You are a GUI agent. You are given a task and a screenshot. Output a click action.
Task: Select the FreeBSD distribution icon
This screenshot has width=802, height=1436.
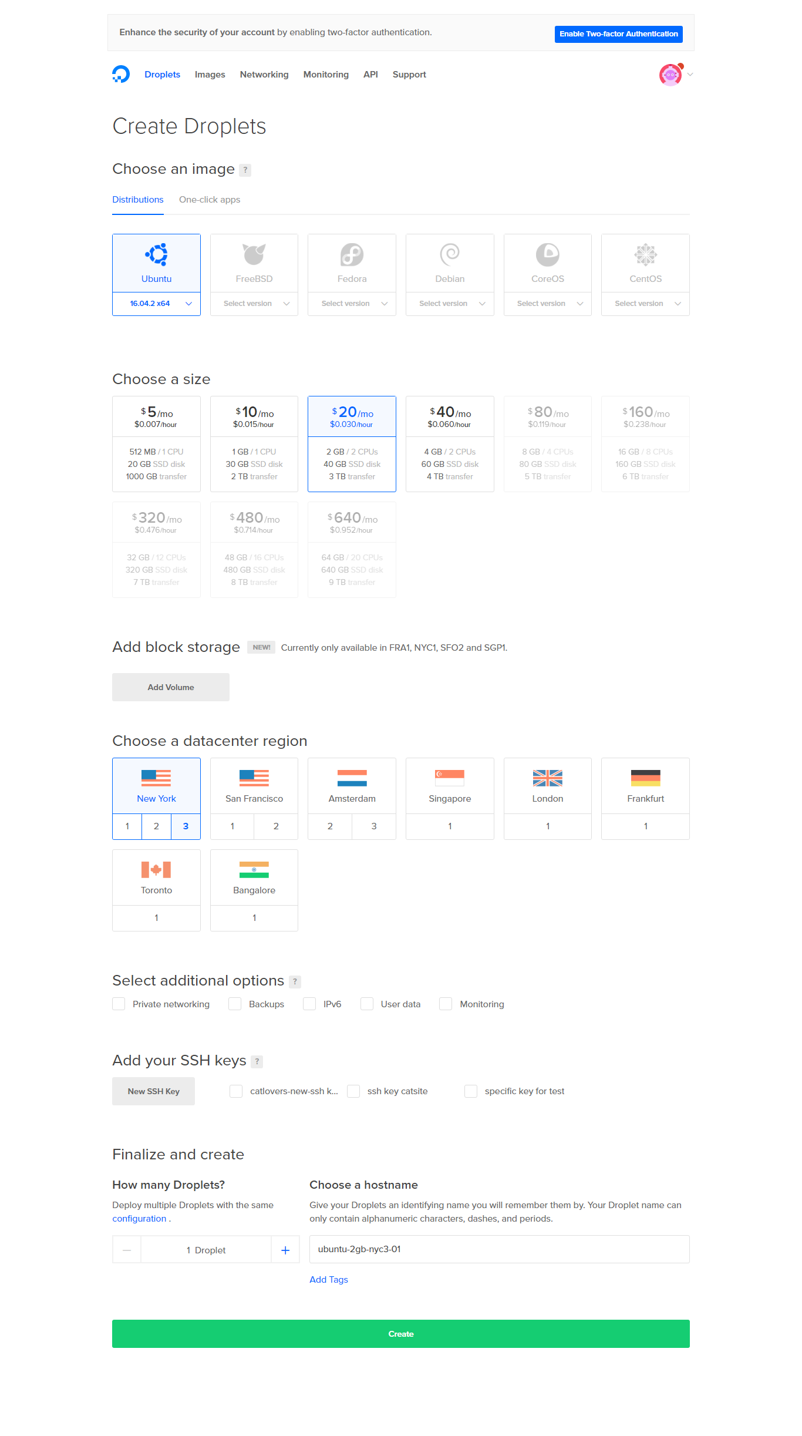point(254,254)
